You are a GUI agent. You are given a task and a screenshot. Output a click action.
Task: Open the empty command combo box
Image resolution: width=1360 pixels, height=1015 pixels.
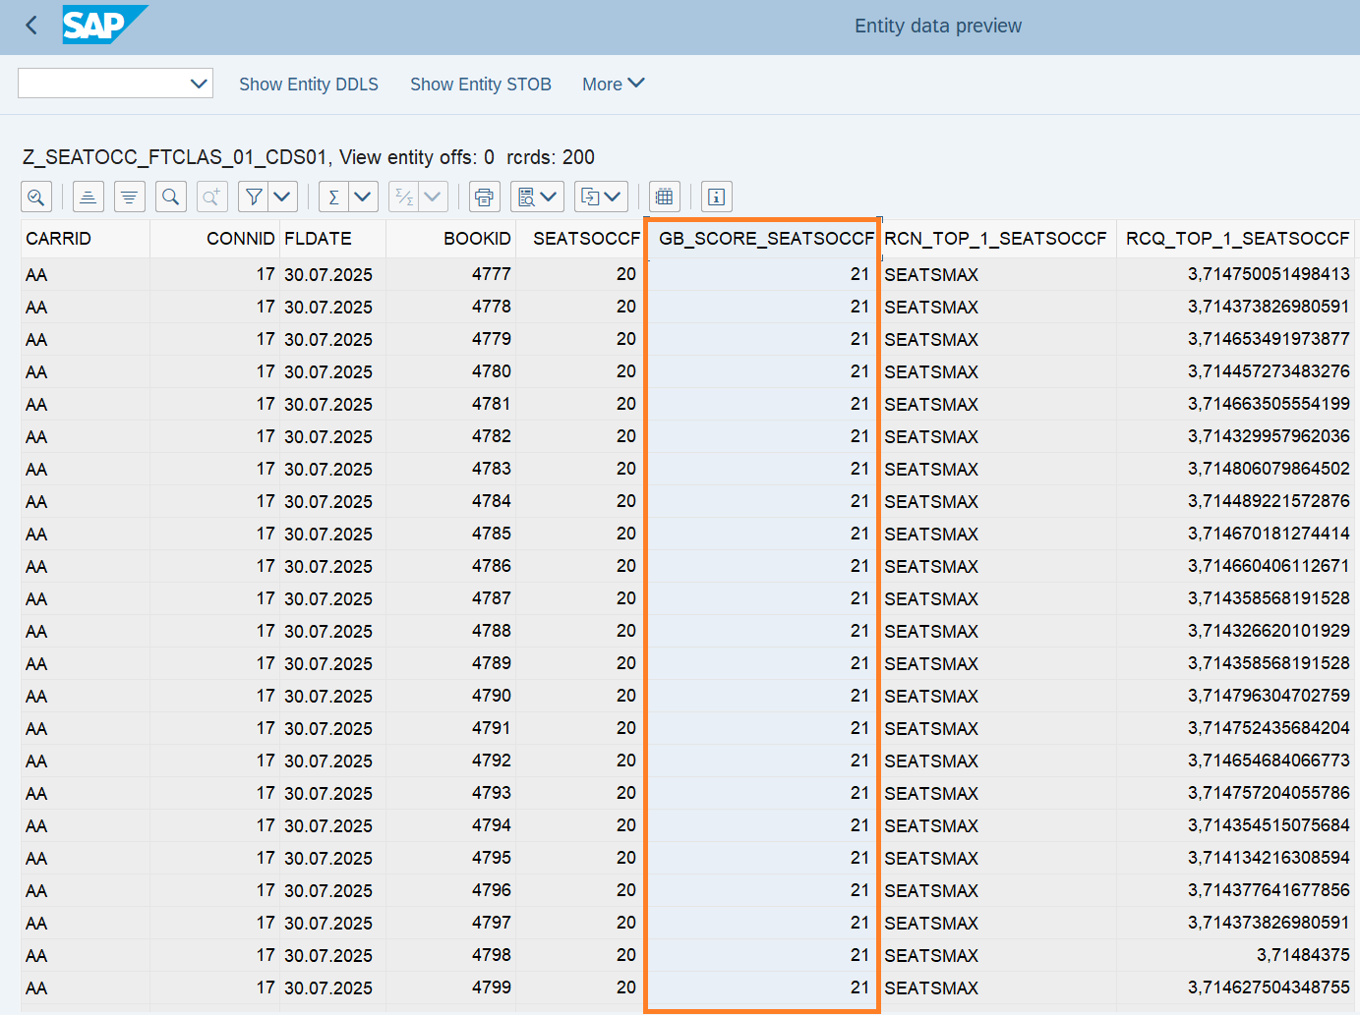click(115, 84)
